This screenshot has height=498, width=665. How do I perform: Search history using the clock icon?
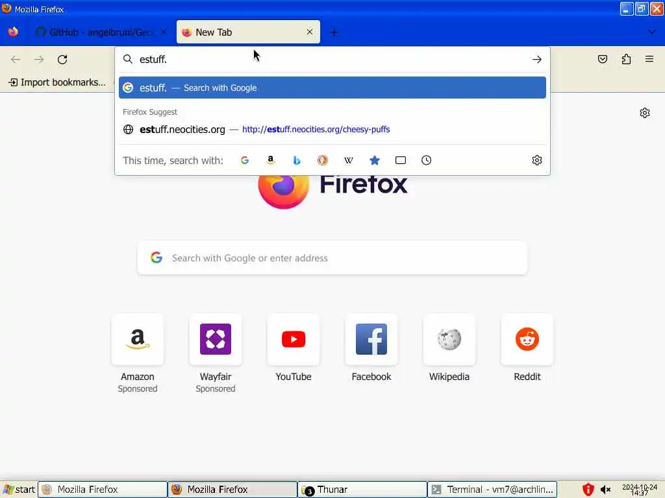426,160
